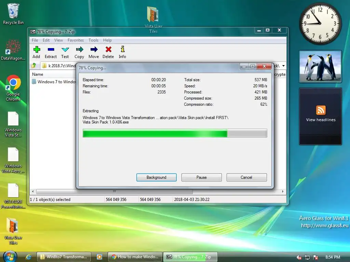This screenshot has height=262, width=350.
Task: Switch to the How to make Windo... Chrome taskbar window
Action: click(x=135, y=257)
